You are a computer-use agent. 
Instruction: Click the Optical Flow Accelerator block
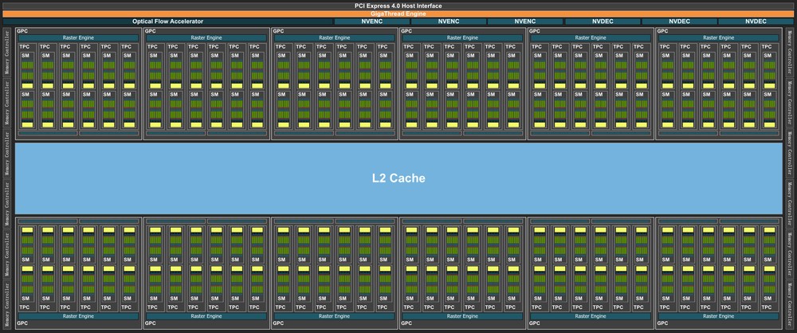pos(167,22)
